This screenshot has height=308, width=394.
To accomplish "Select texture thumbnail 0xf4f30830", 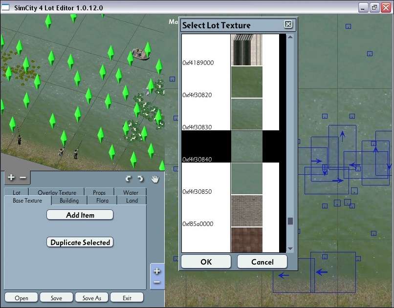I will (x=247, y=114).
